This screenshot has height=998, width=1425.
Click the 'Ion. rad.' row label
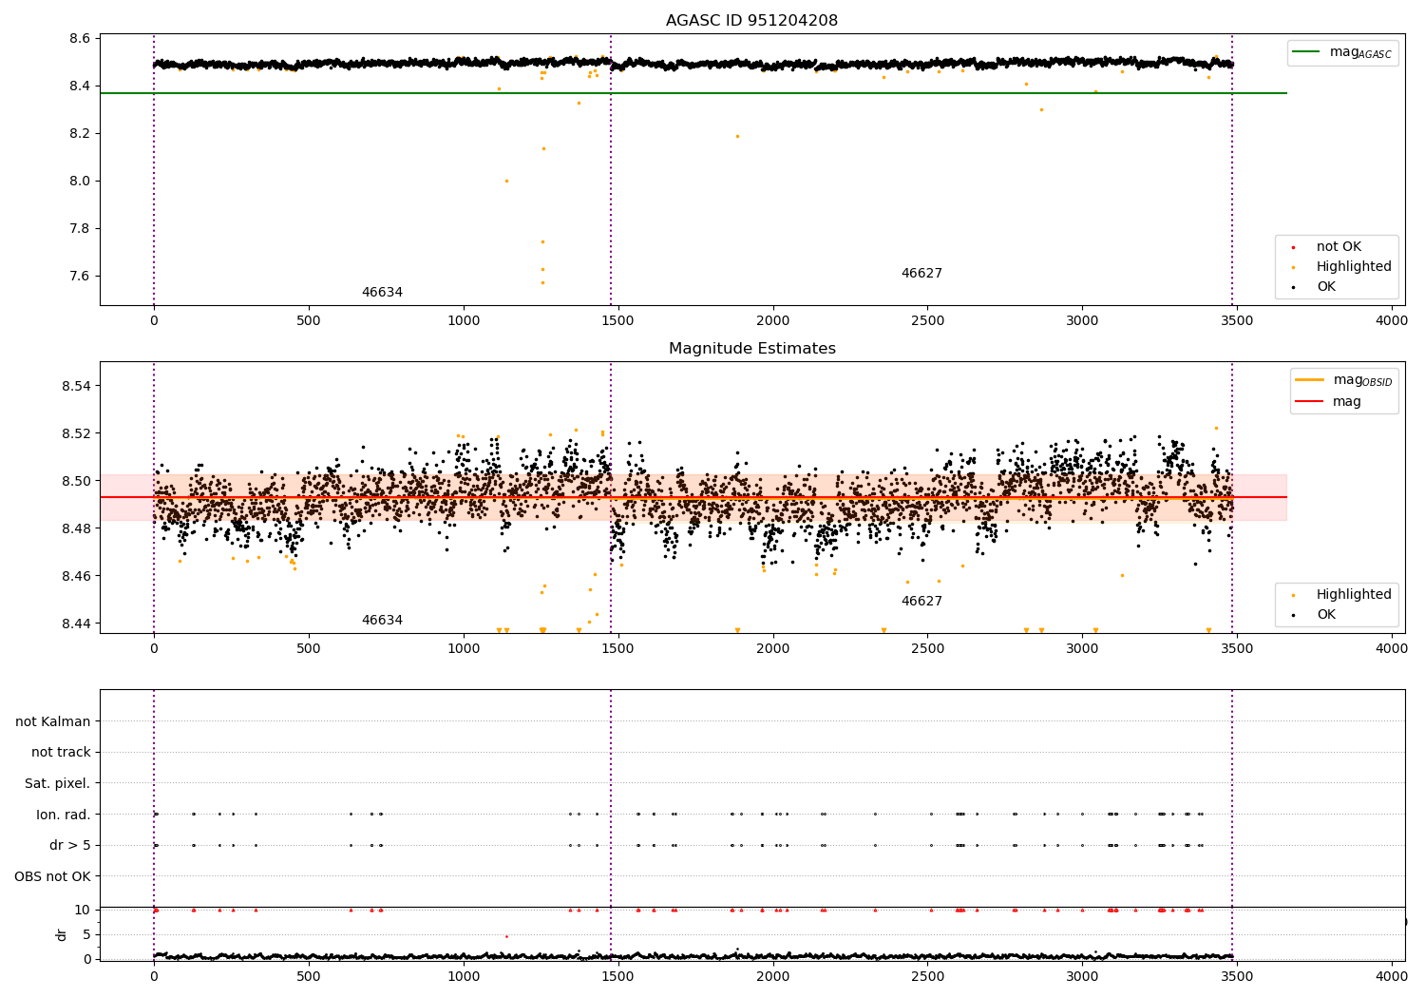click(x=64, y=815)
